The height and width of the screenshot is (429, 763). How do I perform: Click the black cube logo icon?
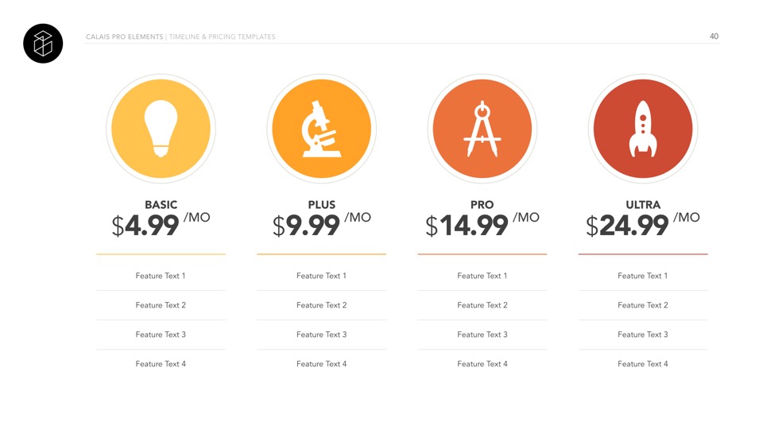coord(43,44)
